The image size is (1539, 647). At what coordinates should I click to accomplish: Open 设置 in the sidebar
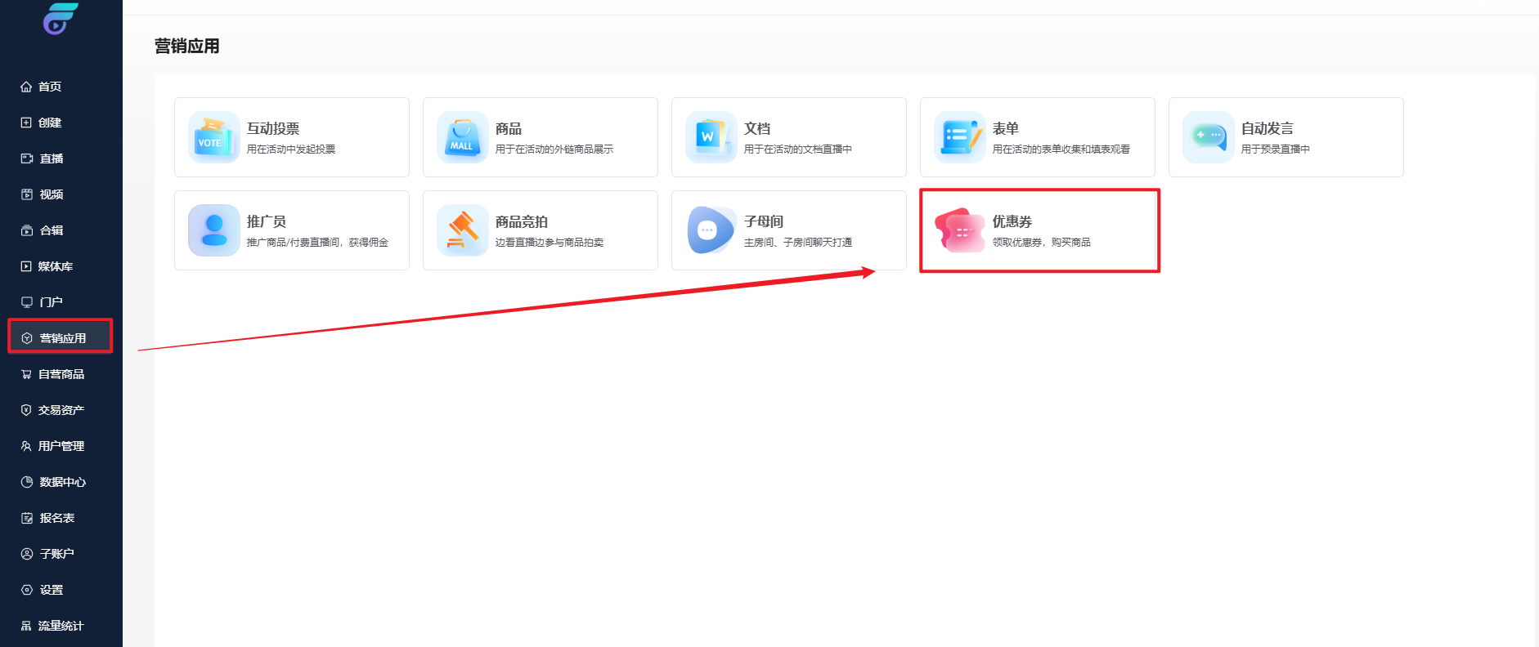click(x=51, y=590)
